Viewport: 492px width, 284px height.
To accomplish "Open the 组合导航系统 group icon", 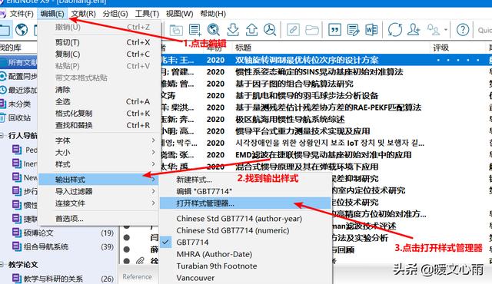I will pos(17,246).
